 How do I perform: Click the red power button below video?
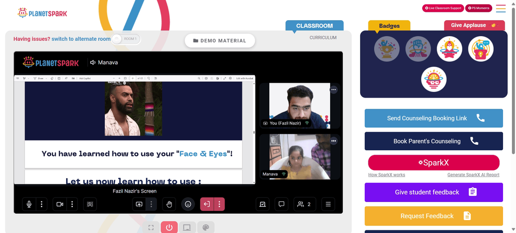coord(169,227)
